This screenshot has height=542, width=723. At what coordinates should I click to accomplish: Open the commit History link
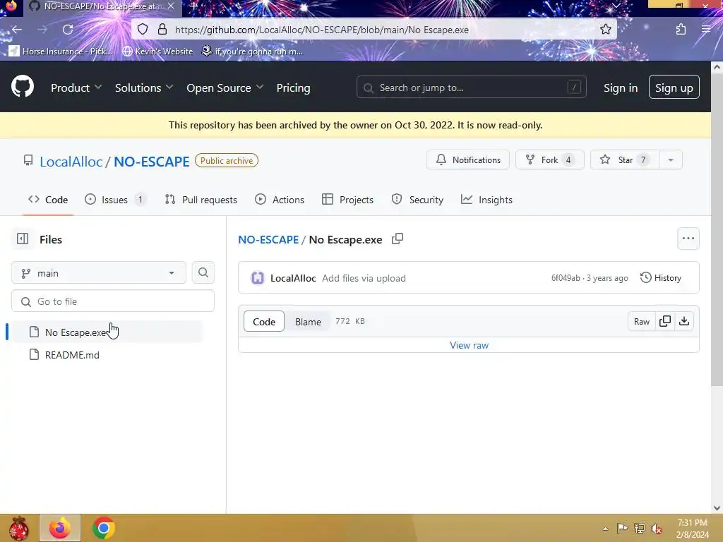point(661,278)
